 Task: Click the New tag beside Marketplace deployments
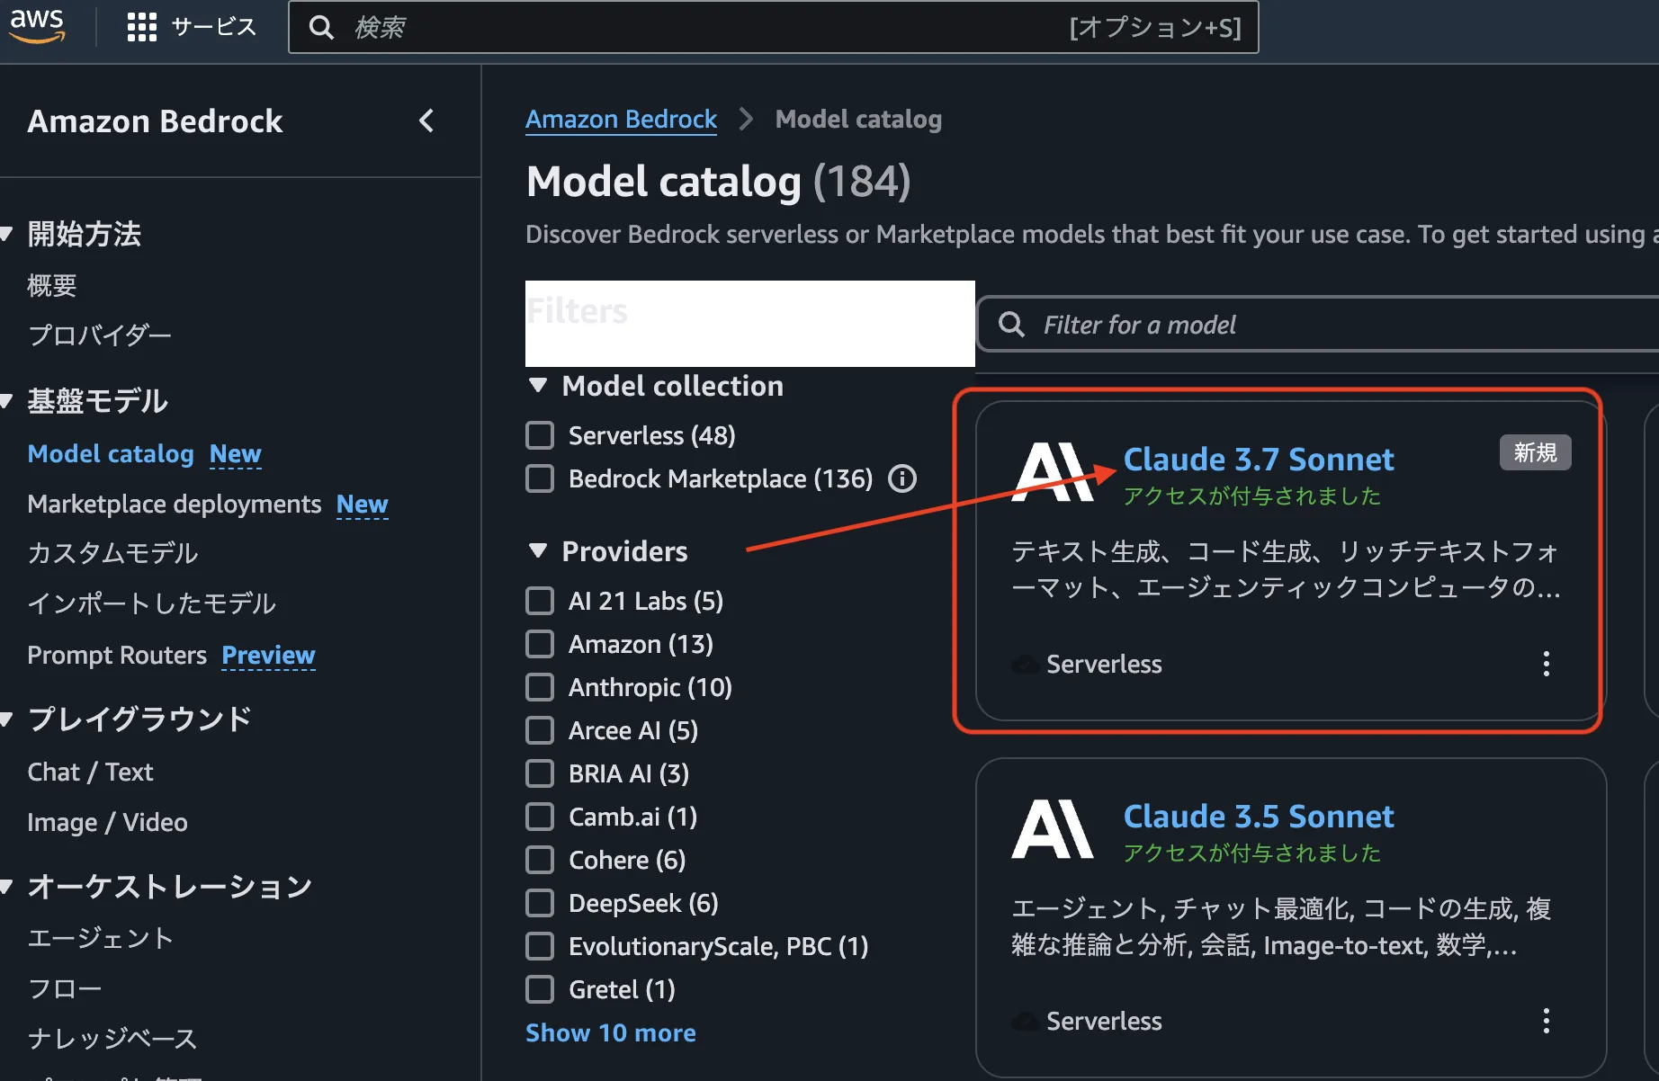[362, 505]
